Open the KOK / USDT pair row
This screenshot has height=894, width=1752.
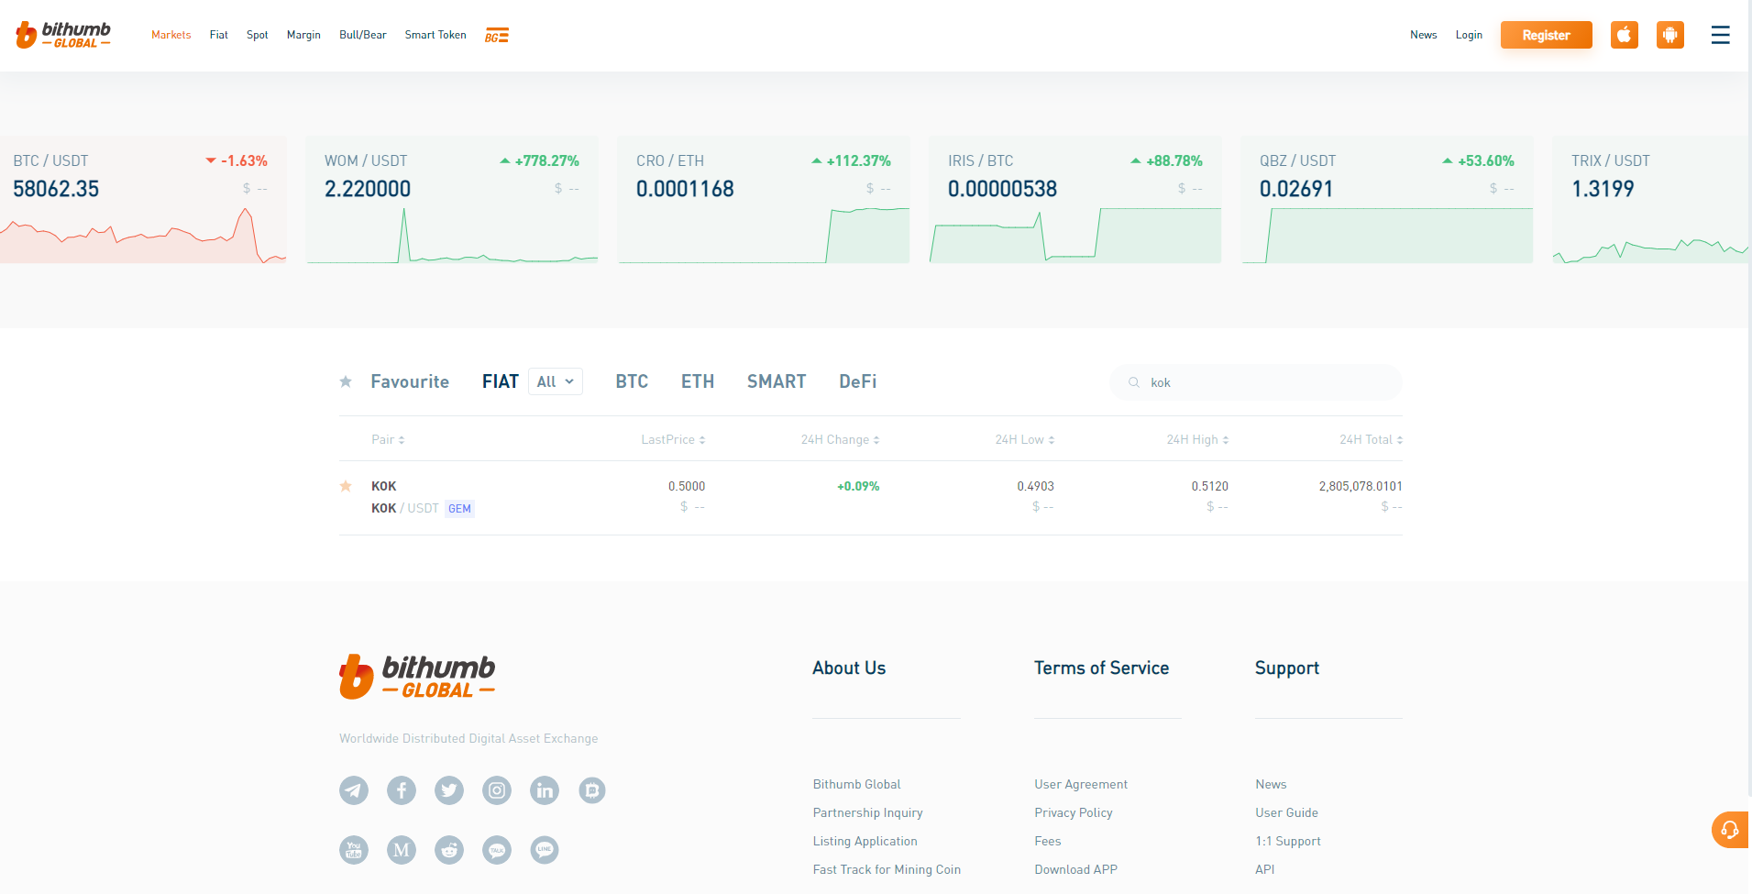[x=871, y=497]
